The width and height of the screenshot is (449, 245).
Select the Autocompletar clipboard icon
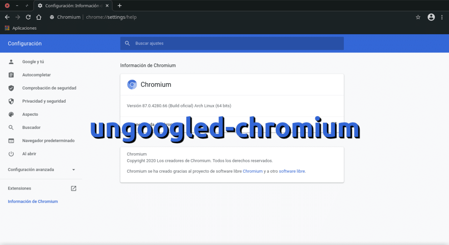coord(11,75)
